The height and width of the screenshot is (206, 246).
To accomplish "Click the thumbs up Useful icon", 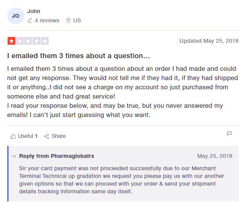I will tap(13, 136).
